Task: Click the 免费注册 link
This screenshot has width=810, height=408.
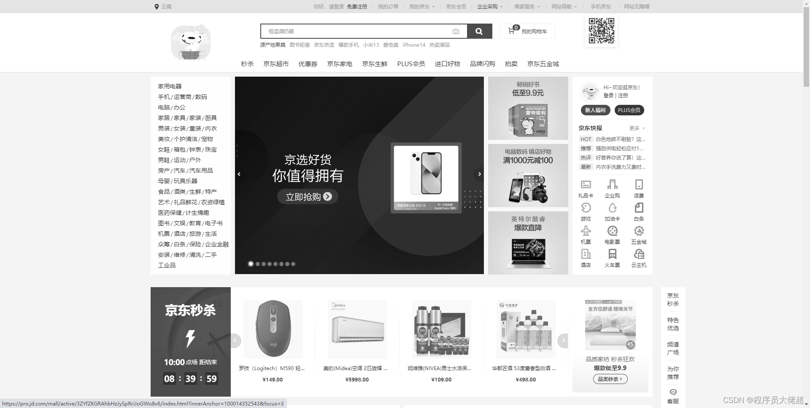Action: (357, 7)
